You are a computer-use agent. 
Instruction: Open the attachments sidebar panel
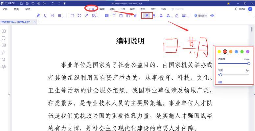click(4, 52)
